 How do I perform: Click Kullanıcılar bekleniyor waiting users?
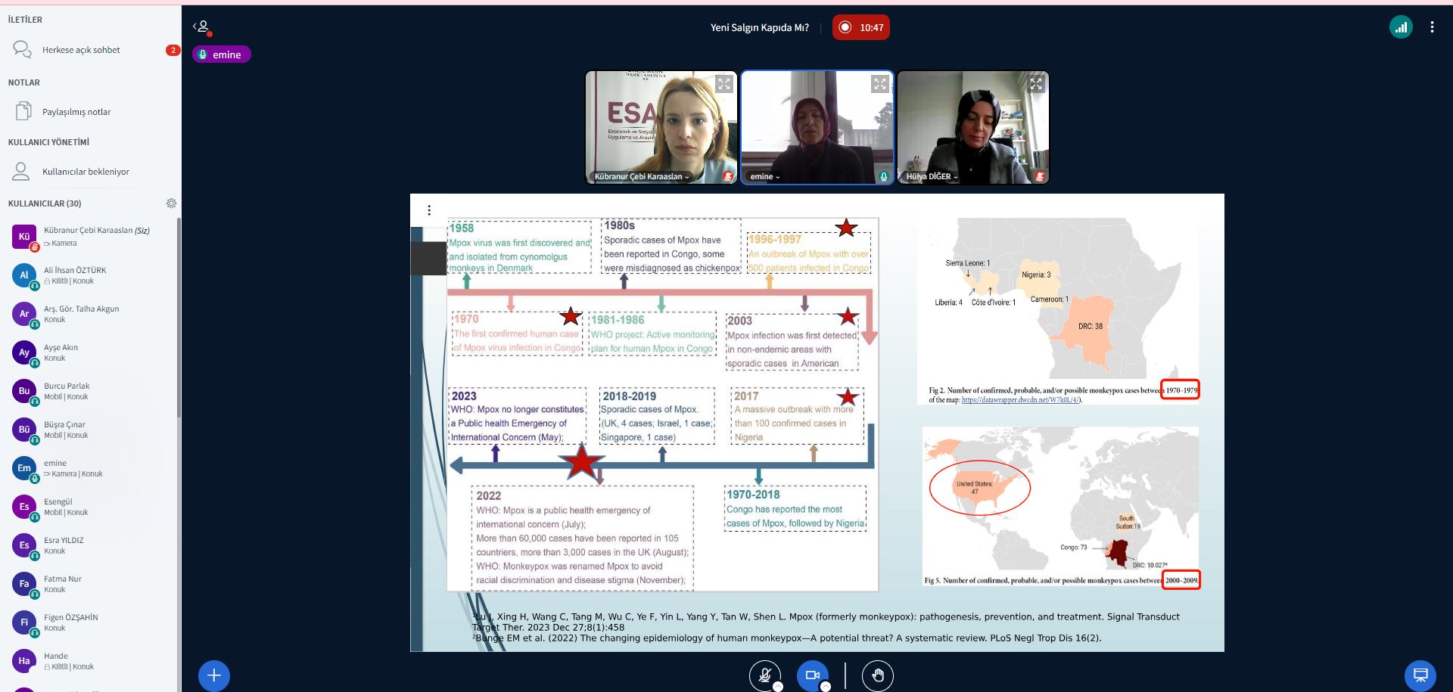(85, 172)
